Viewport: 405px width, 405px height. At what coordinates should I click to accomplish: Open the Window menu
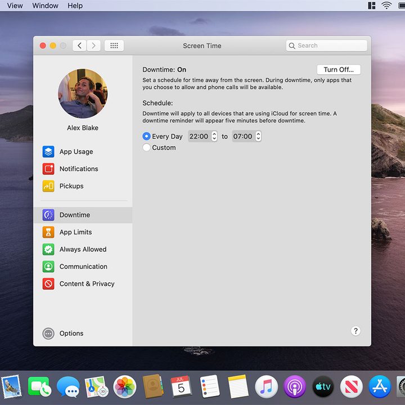pyautogui.click(x=45, y=6)
